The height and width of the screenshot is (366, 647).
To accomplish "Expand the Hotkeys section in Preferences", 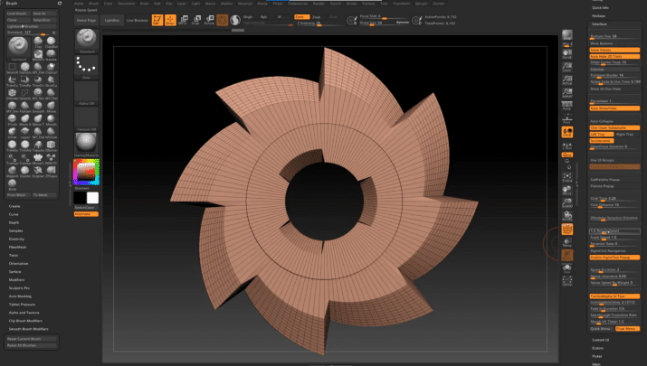I will tap(599, 15).
